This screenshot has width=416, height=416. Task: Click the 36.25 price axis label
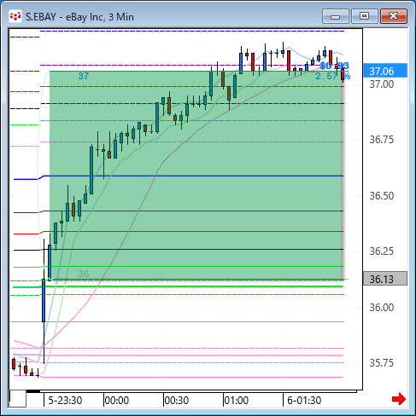[382, 251]
